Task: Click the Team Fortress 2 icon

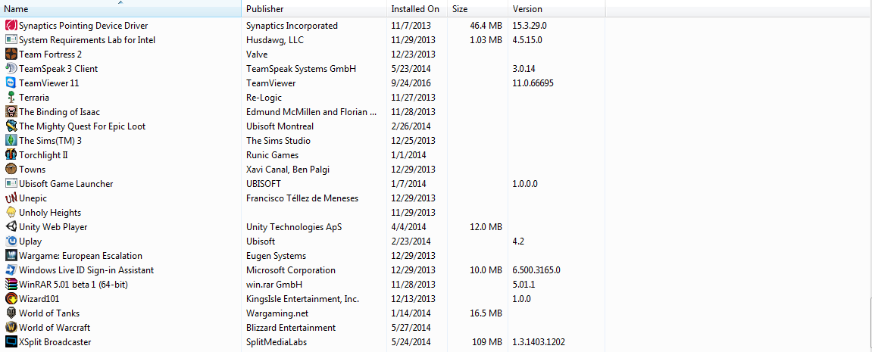Action: point(11,55)
